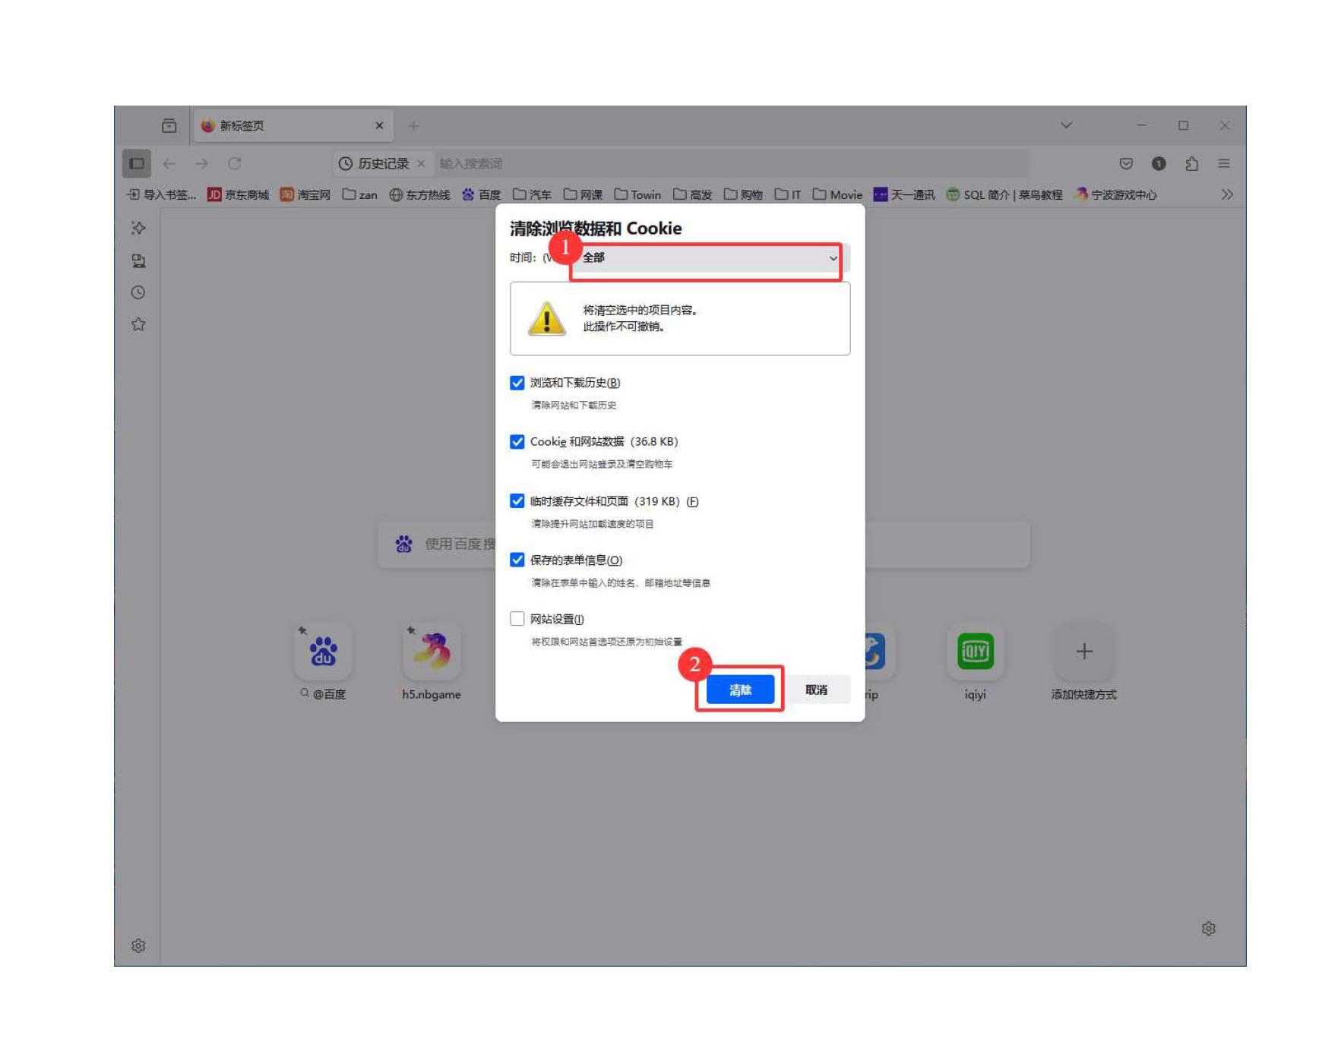Remove the 历史记录 search filter
Viewport: 1319px width, 1051px height.
tap(421, 163)
